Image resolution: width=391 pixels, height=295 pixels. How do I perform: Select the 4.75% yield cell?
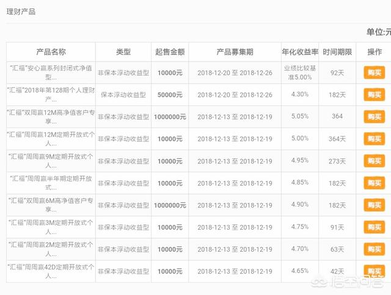300,227
